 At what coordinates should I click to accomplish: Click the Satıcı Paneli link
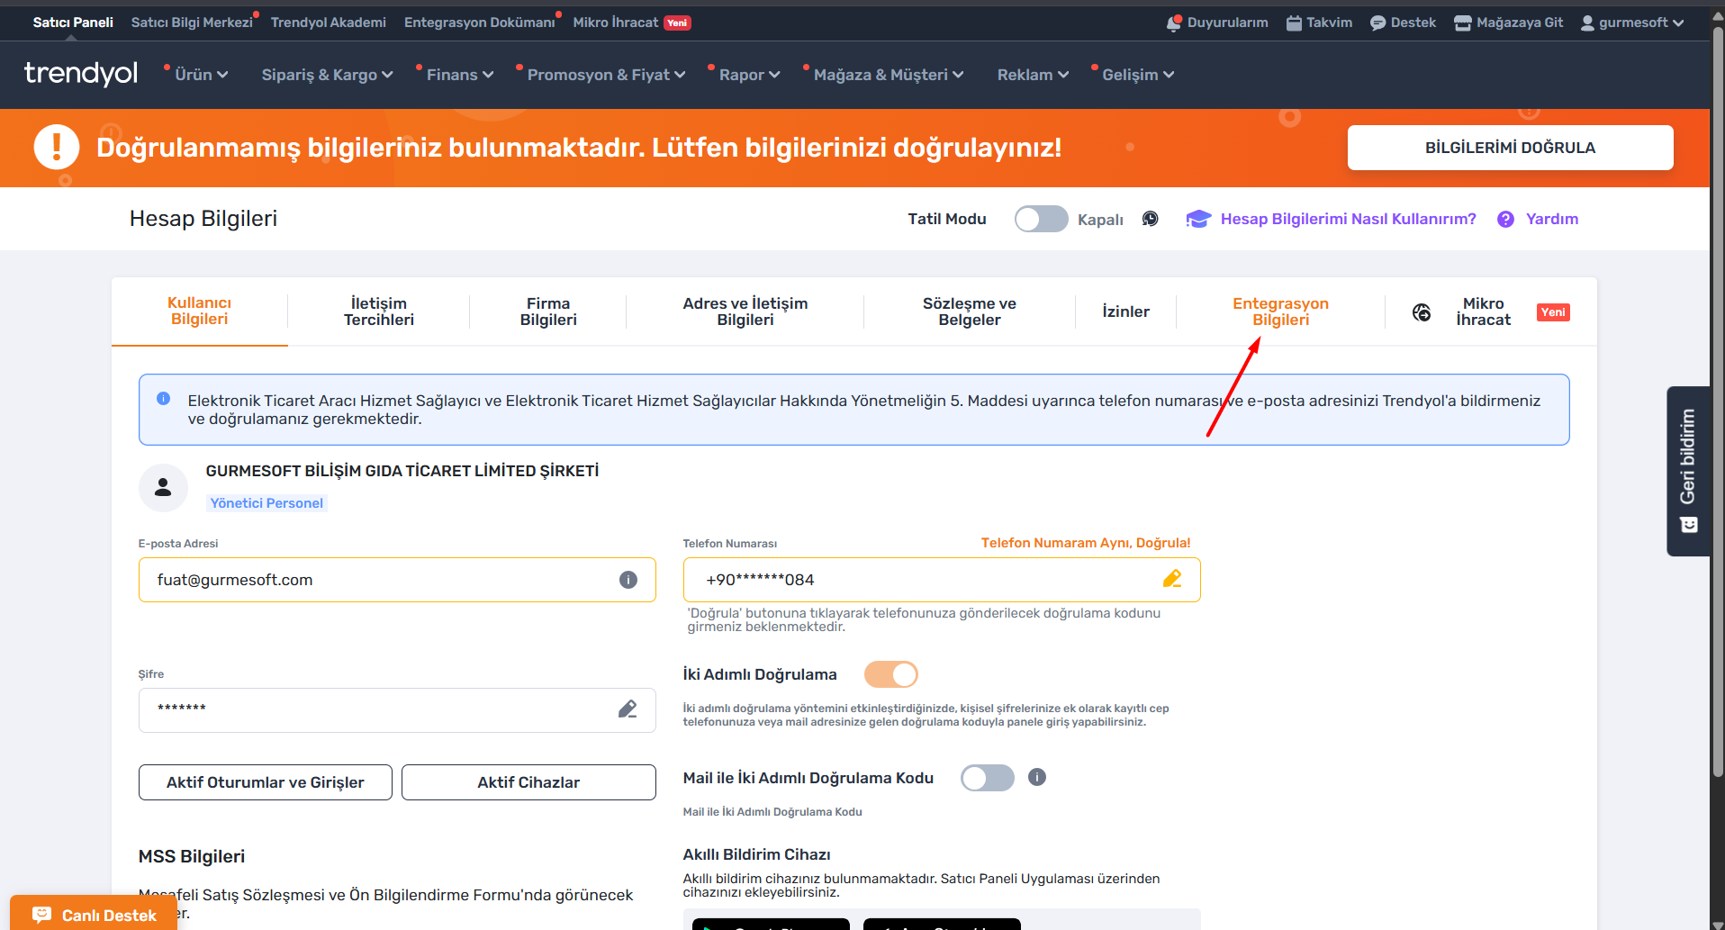[x=73, y=23]
